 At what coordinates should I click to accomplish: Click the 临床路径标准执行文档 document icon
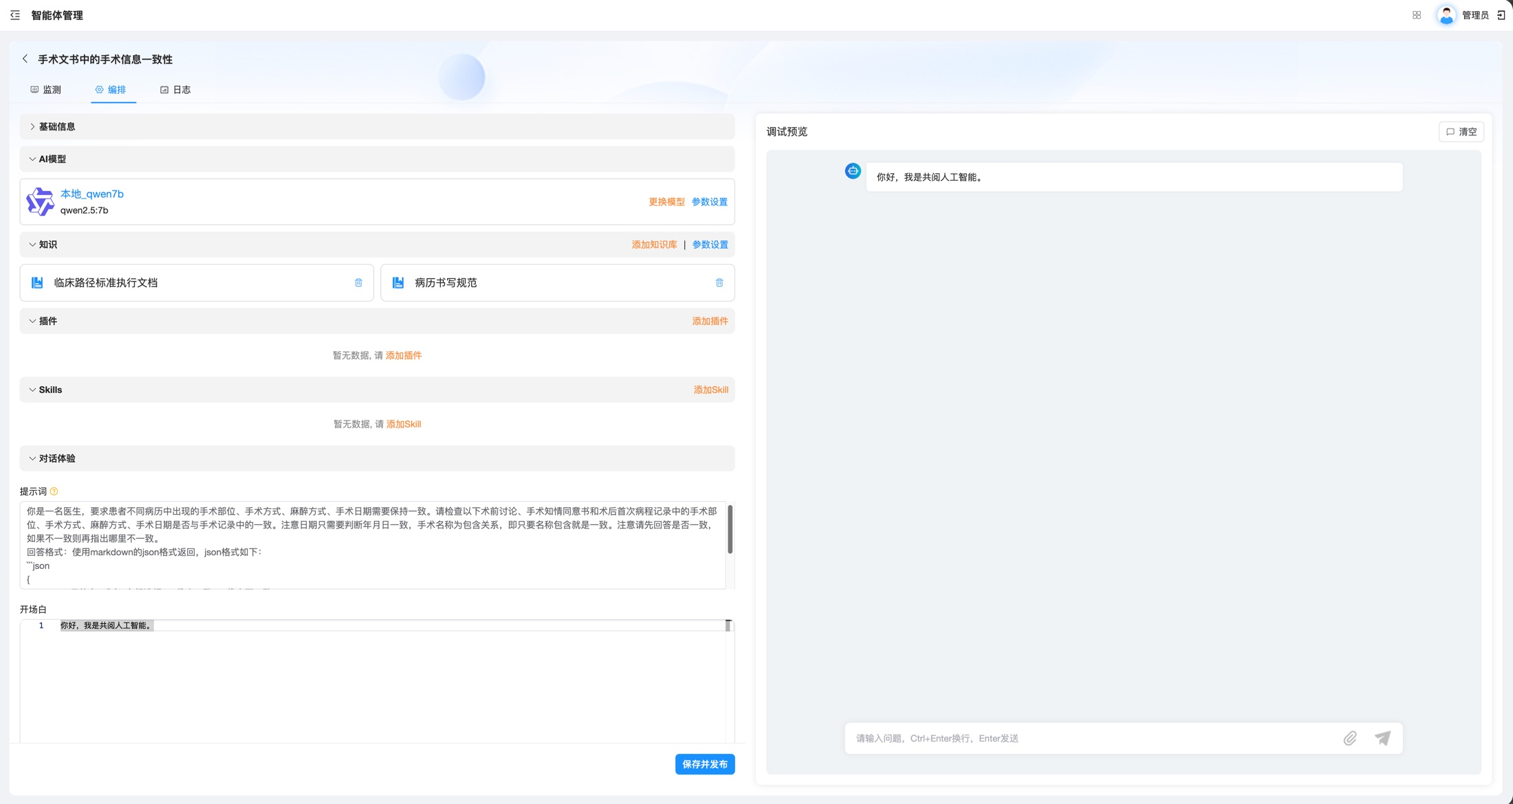37,282
